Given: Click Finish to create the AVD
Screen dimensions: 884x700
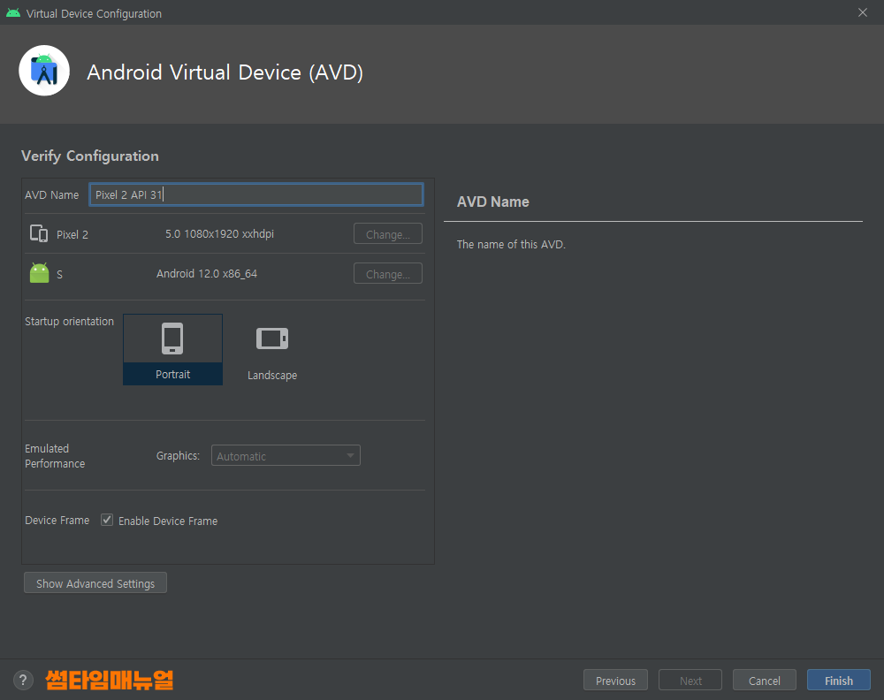Looking at the screenshot, I should [x=839, y=681].
